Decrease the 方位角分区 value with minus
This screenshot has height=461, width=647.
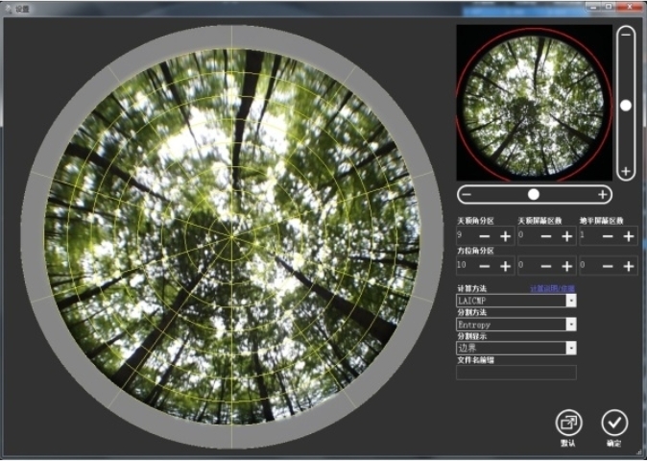485,265
